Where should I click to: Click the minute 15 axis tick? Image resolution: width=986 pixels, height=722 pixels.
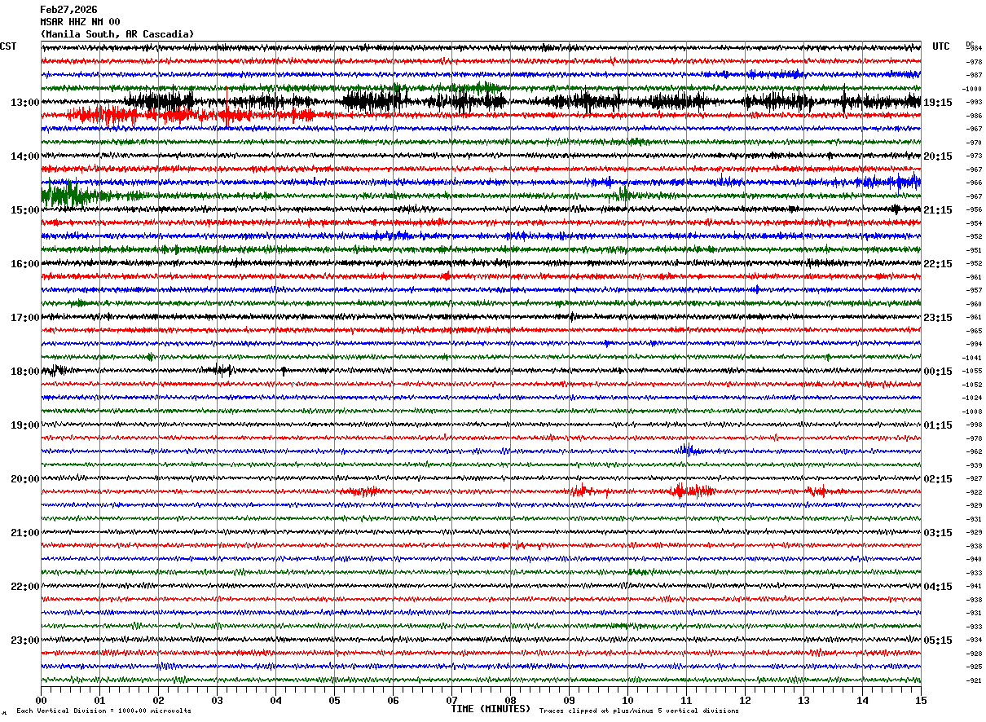point(921,700)
